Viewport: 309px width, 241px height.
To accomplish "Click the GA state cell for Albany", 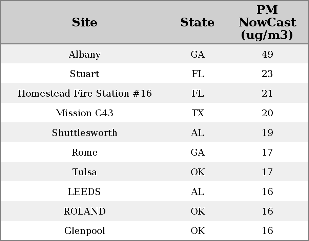I will [198, 54].
